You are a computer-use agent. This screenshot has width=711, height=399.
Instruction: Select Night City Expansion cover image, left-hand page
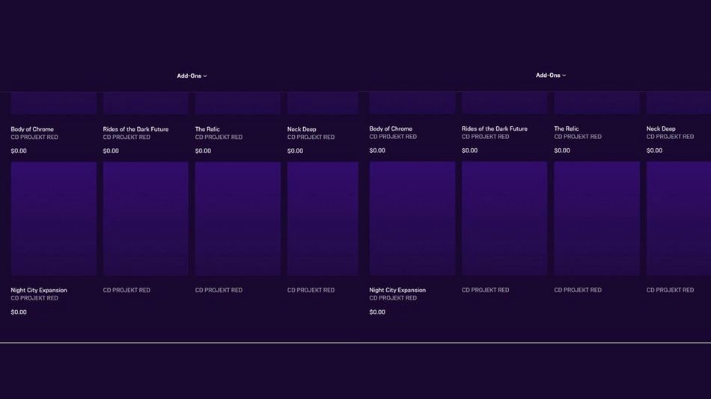[53, 219]
